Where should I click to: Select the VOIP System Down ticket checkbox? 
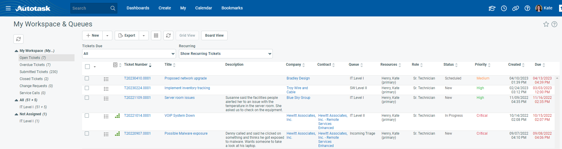click(87, 116)
